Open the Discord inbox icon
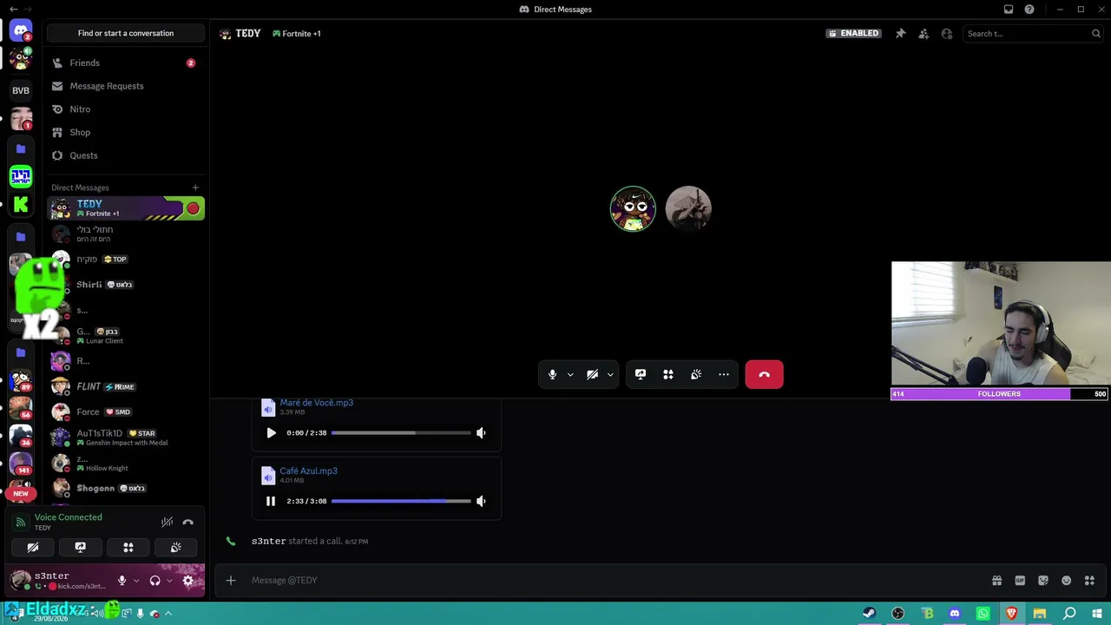Screen dimensions: 1111x625 1009,10
